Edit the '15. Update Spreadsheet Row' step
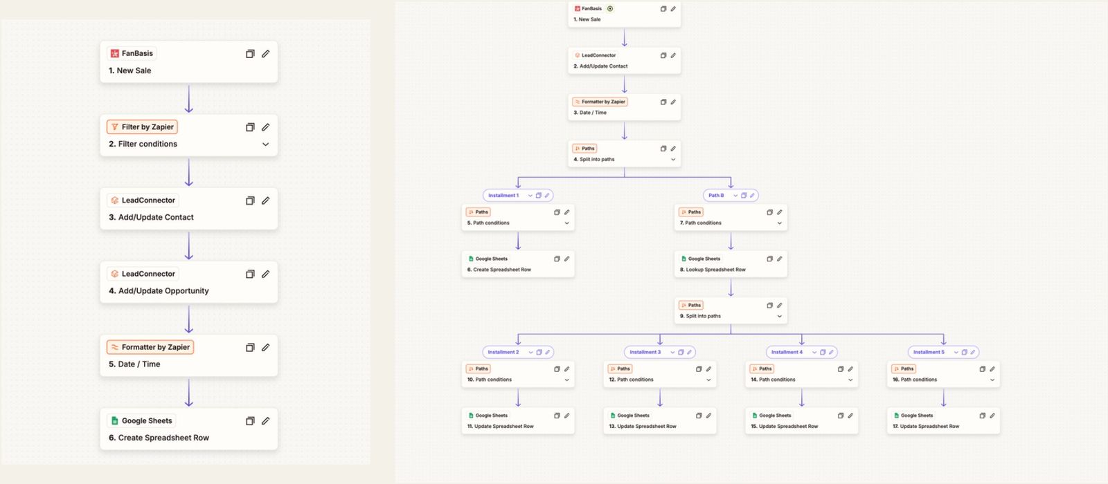 [850, 416]
